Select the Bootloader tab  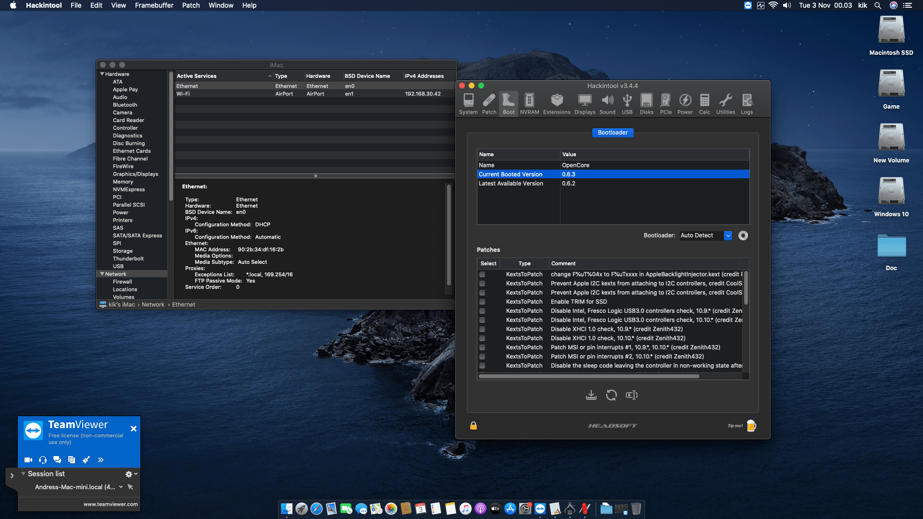(x=612, y=133)
